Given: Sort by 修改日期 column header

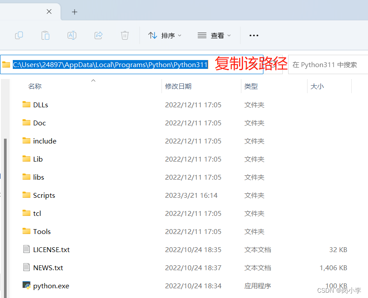Looking at the screenshot, I should coord(178,87).
